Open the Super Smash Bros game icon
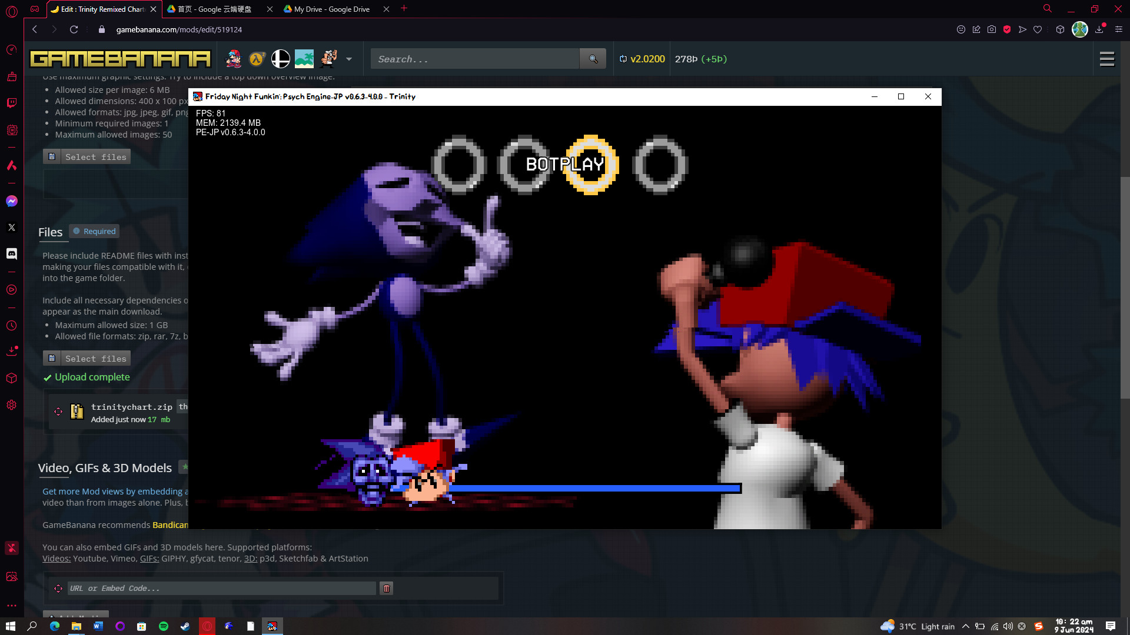Viewport: 1130px width, 635px height. (x=280, y=59)
